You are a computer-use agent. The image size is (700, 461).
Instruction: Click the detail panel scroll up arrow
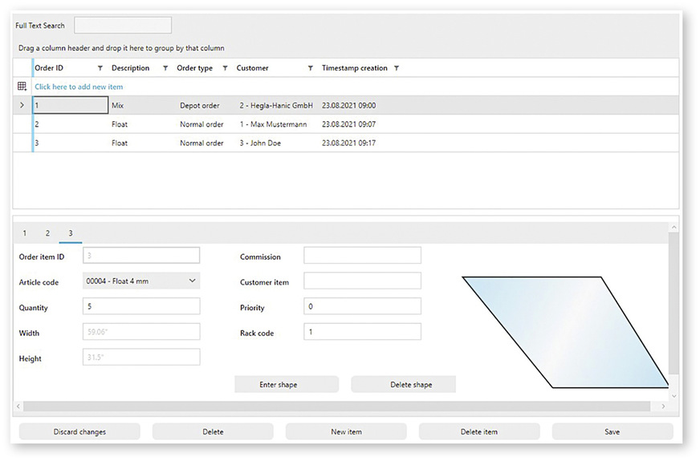coord(674,228)
